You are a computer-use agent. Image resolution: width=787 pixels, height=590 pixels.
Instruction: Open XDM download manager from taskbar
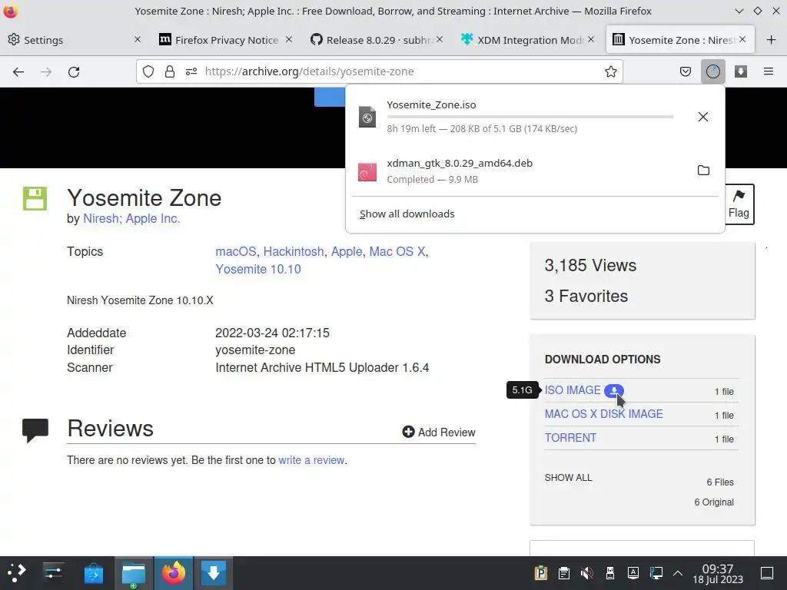tap(214, 572)
